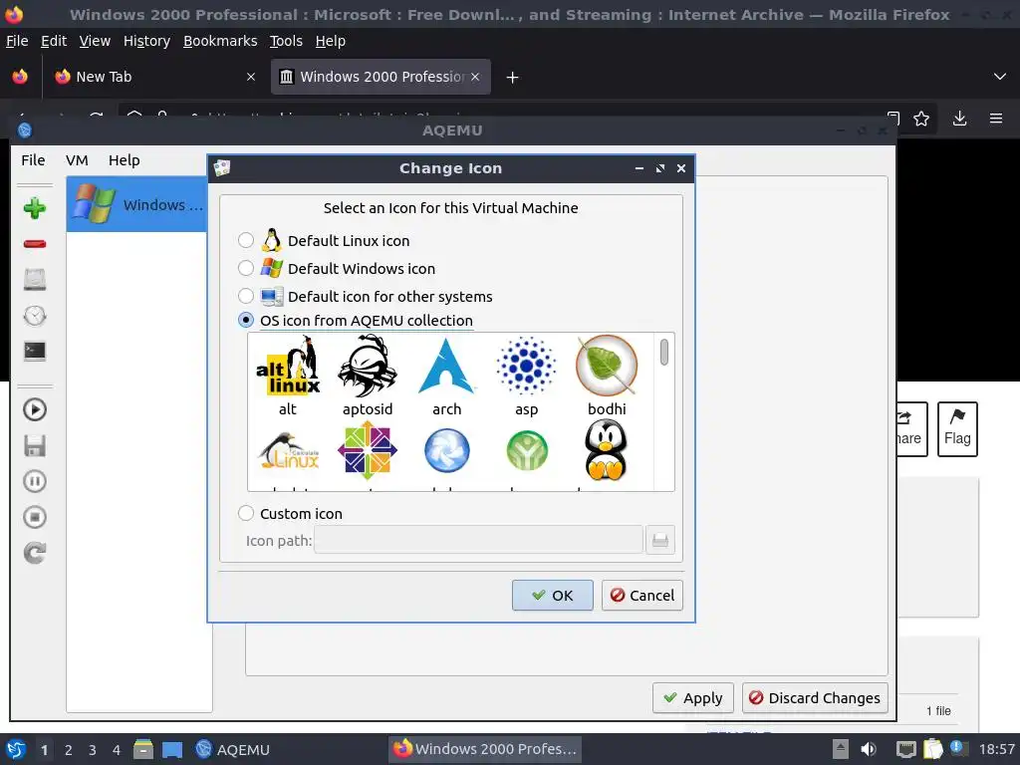Expand Firefox list all tabs chevron
Screen dimensions: 1020x765
point(1000,77)
